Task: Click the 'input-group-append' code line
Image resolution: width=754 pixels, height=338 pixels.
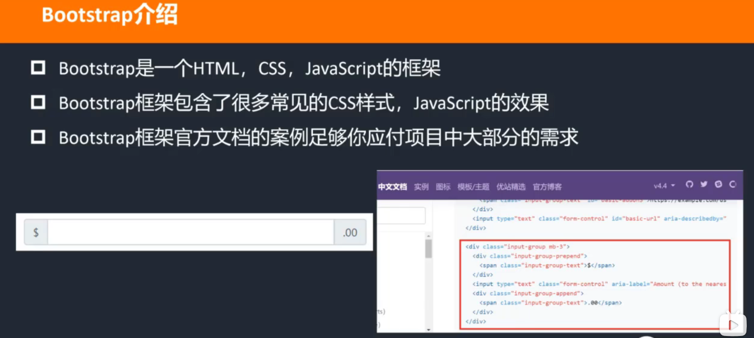Action: pos(528,293)
